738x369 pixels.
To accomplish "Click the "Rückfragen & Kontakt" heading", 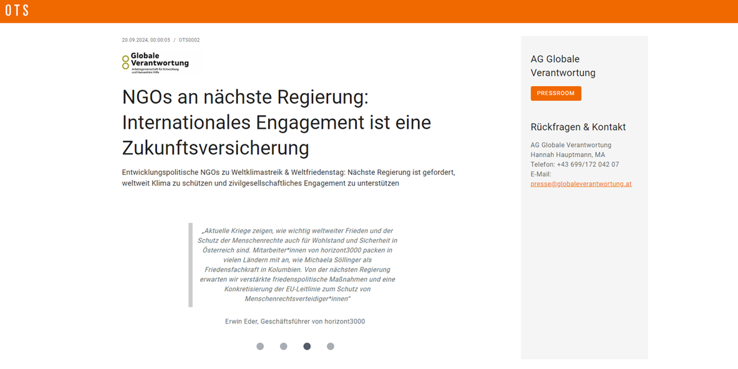I will [x=578, y=127].
